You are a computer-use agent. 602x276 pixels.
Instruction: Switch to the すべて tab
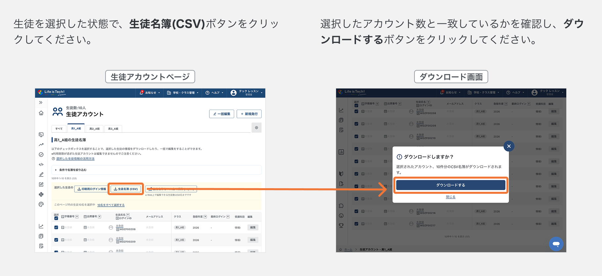tap(59, 129)
